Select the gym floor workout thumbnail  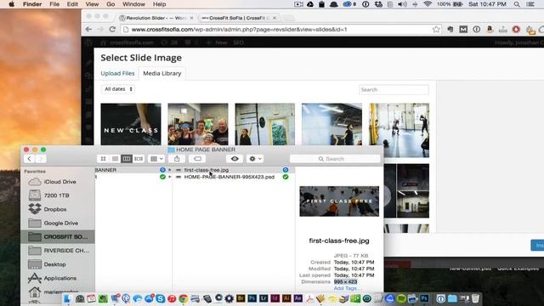point(399,130)
